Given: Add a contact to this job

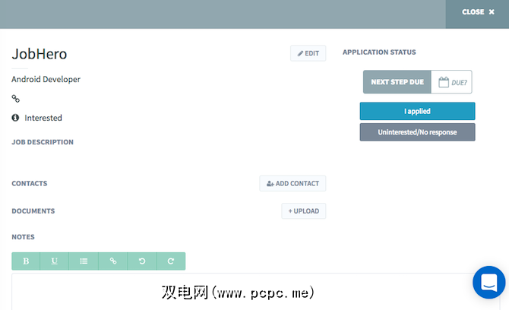Looking at the screenshot, I should [x=292, y=183].
